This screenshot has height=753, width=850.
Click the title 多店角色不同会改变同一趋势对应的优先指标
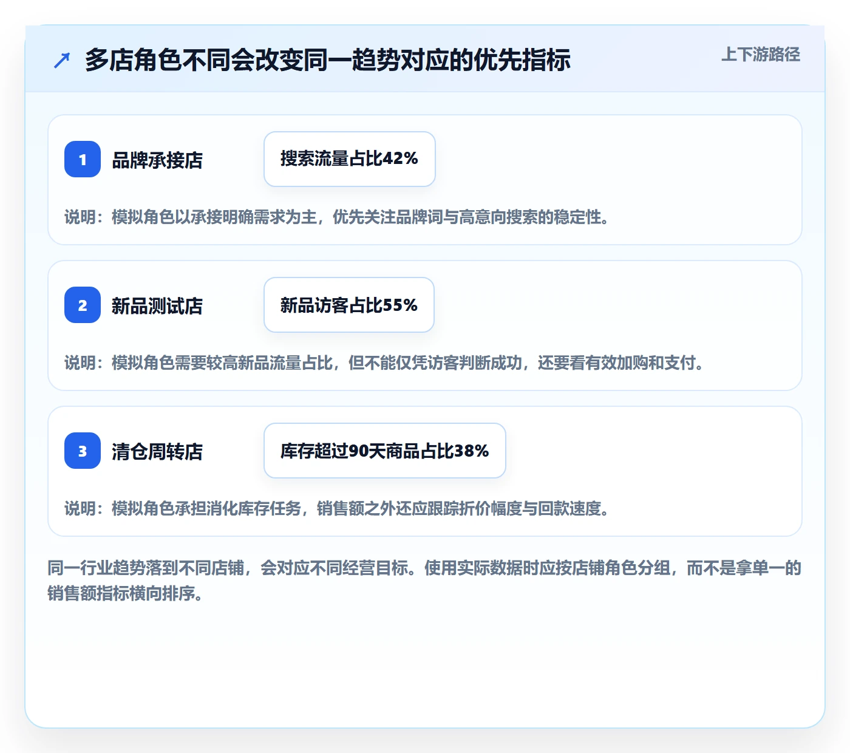(x=328, y=60)
